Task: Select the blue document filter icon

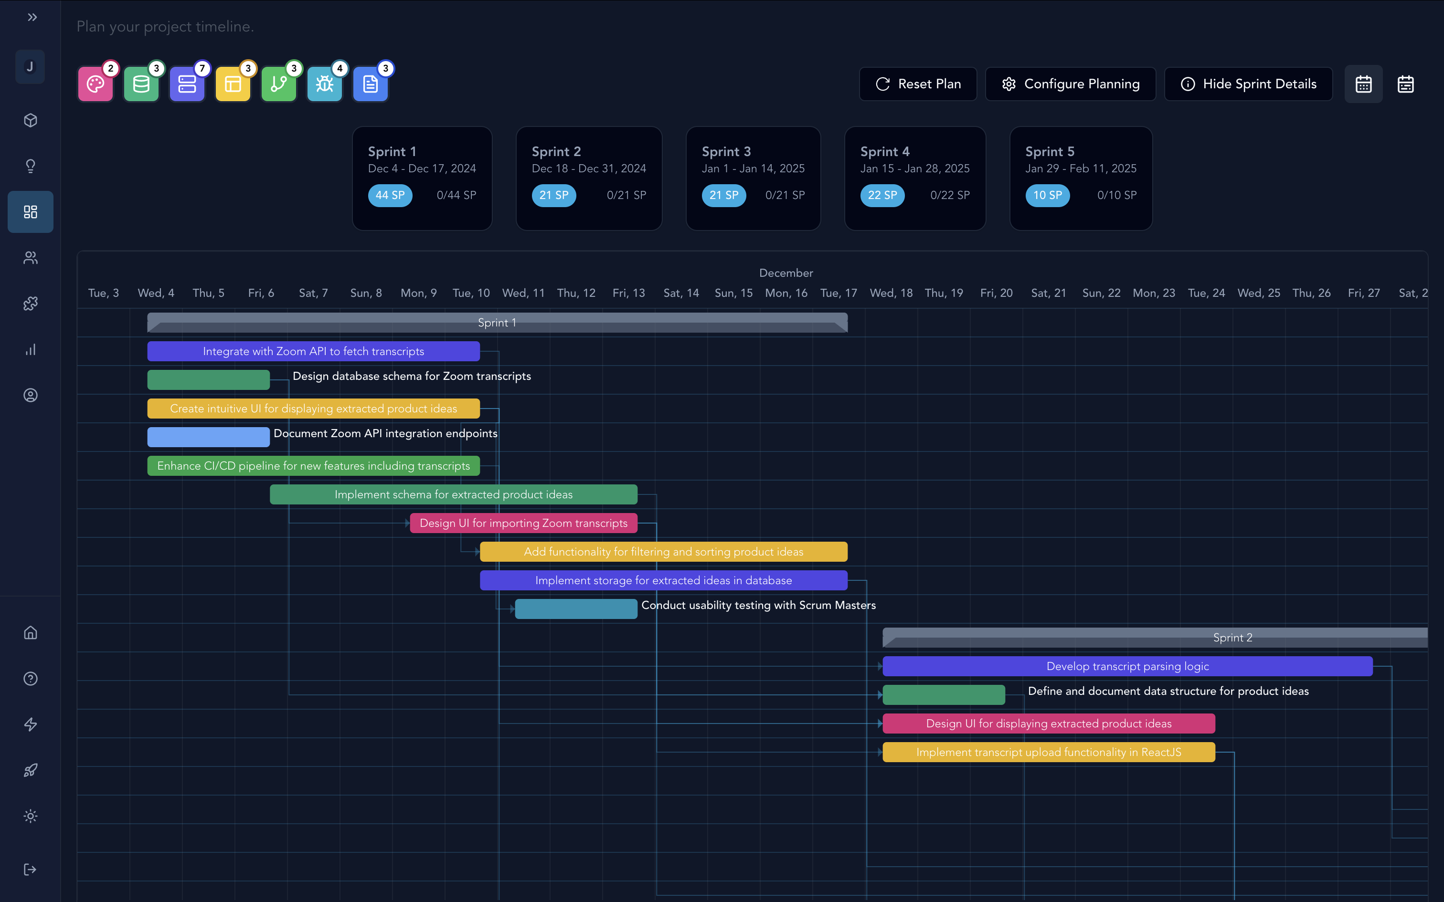Action: coord(370,84)
